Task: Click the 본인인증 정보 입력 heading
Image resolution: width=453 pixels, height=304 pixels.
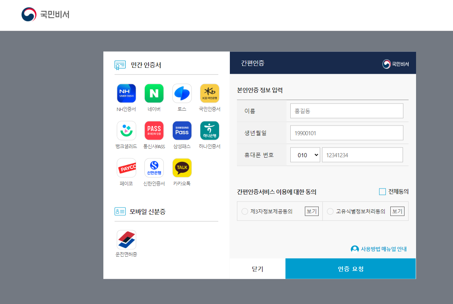Action: 260,90
